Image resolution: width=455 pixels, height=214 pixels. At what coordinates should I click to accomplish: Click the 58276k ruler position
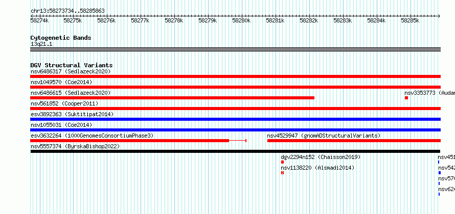(x=106, y=20)
